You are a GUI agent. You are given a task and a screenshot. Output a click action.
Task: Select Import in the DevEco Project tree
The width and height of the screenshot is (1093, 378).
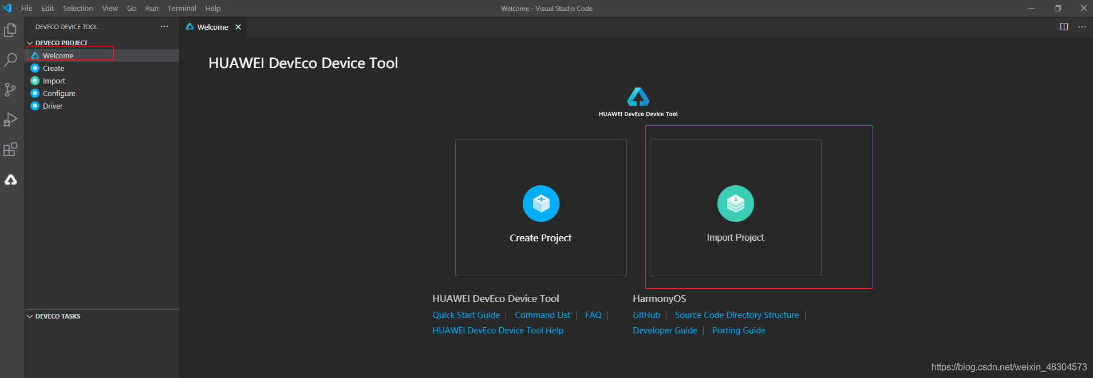pyautogui.click(x=102, y=81)
